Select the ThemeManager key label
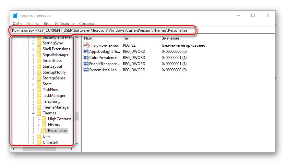This screenshot has width=286, height=163. (56, 107)
